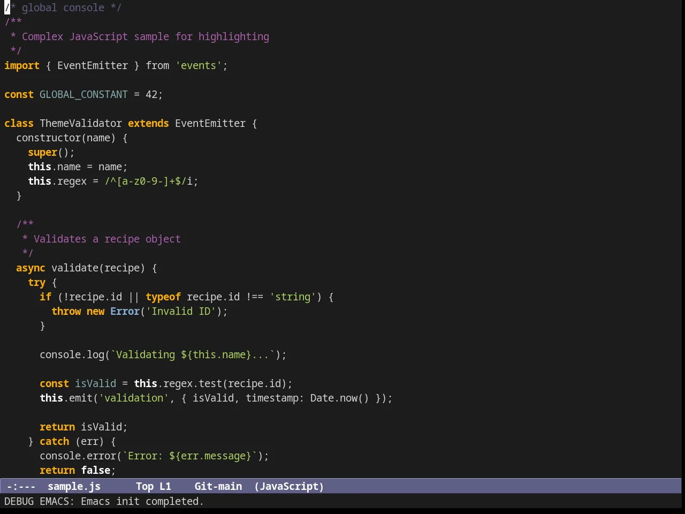The height and width of the screenshot is (514, 685).
Task: Click 'return isValid;' statement
Action: [x=83, y=427]
